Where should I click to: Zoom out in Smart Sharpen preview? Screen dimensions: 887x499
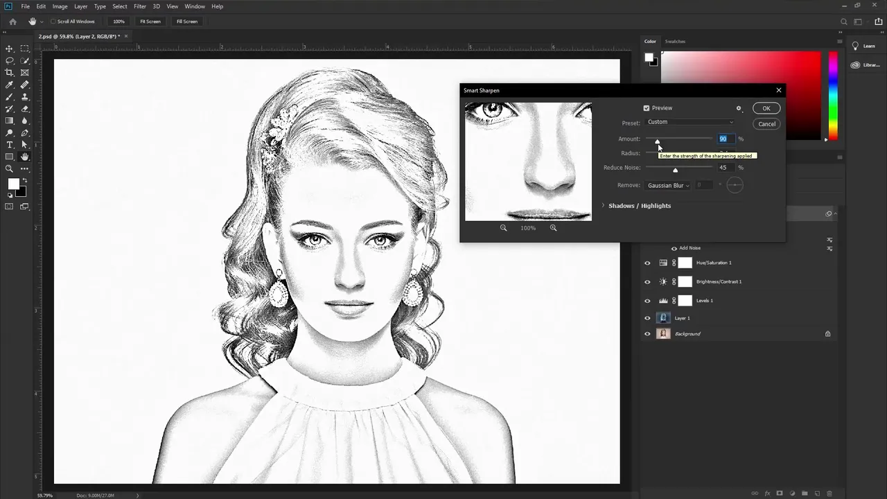pyautogui.click(x=504, y=228)
